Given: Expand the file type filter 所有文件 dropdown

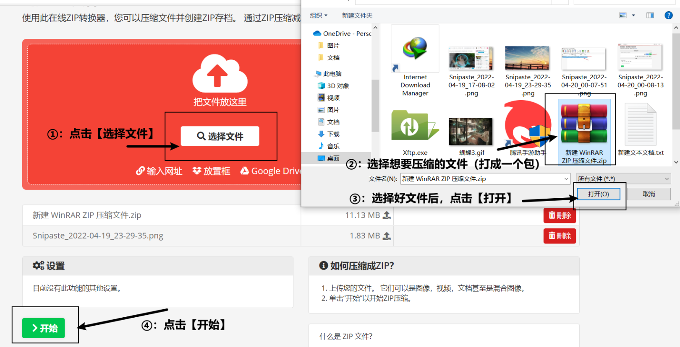Looking at the screenshot, I should click(623, 179).
